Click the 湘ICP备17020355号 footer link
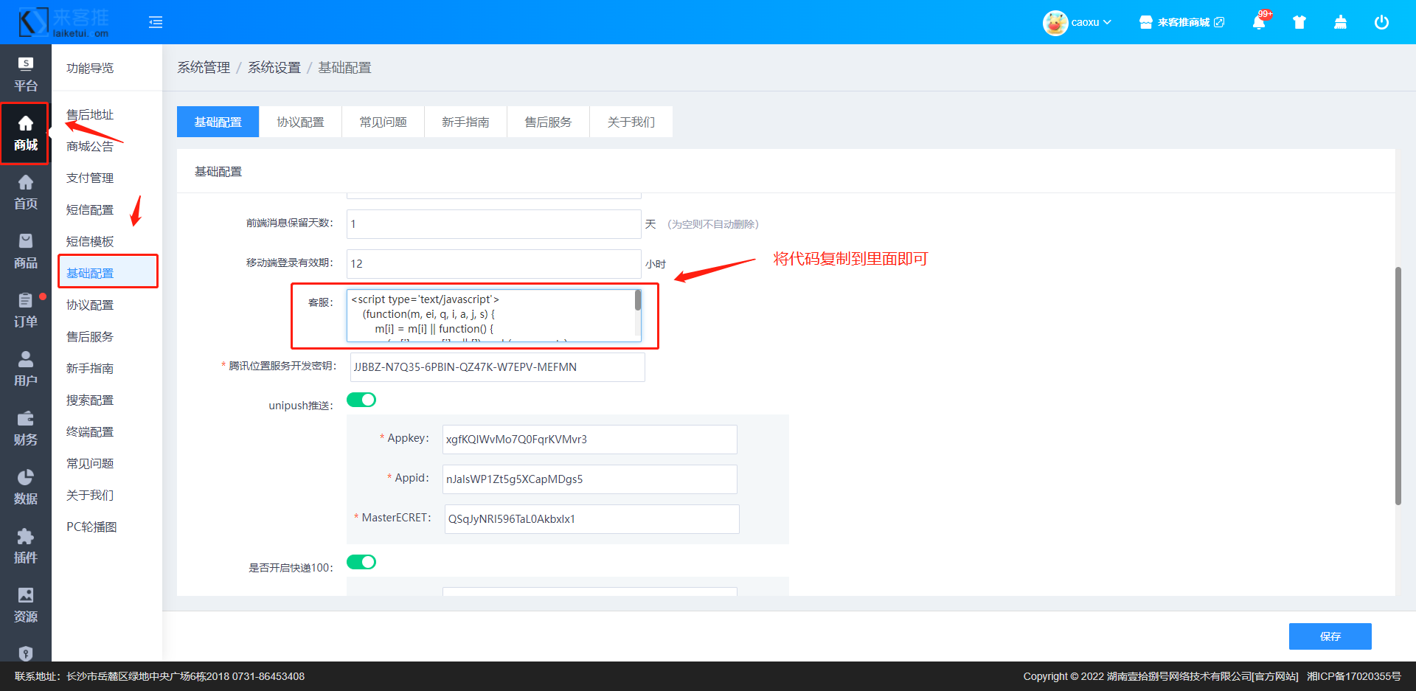The image size is (1416, 691). pyautogui.click(x=1354, y=676)
